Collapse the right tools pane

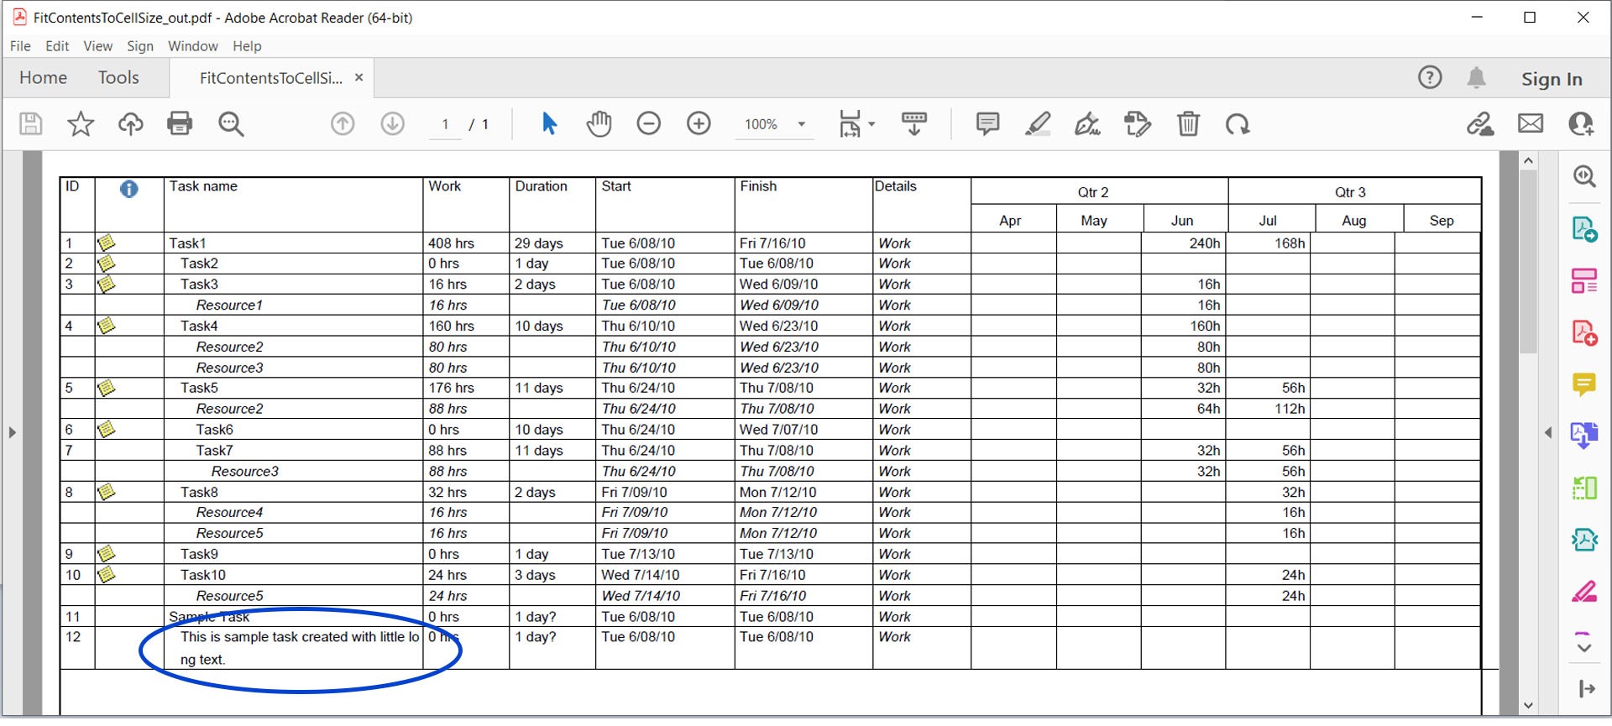tap(1548, 433)
